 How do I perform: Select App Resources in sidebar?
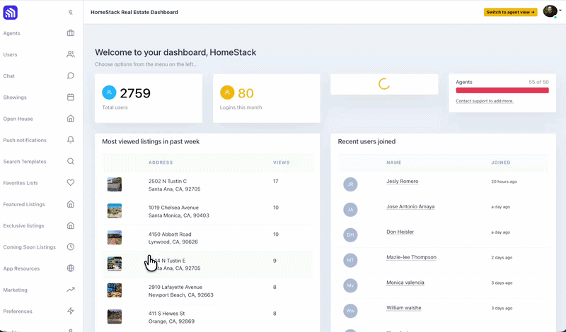pyautogui.click(x=21, y=268)
